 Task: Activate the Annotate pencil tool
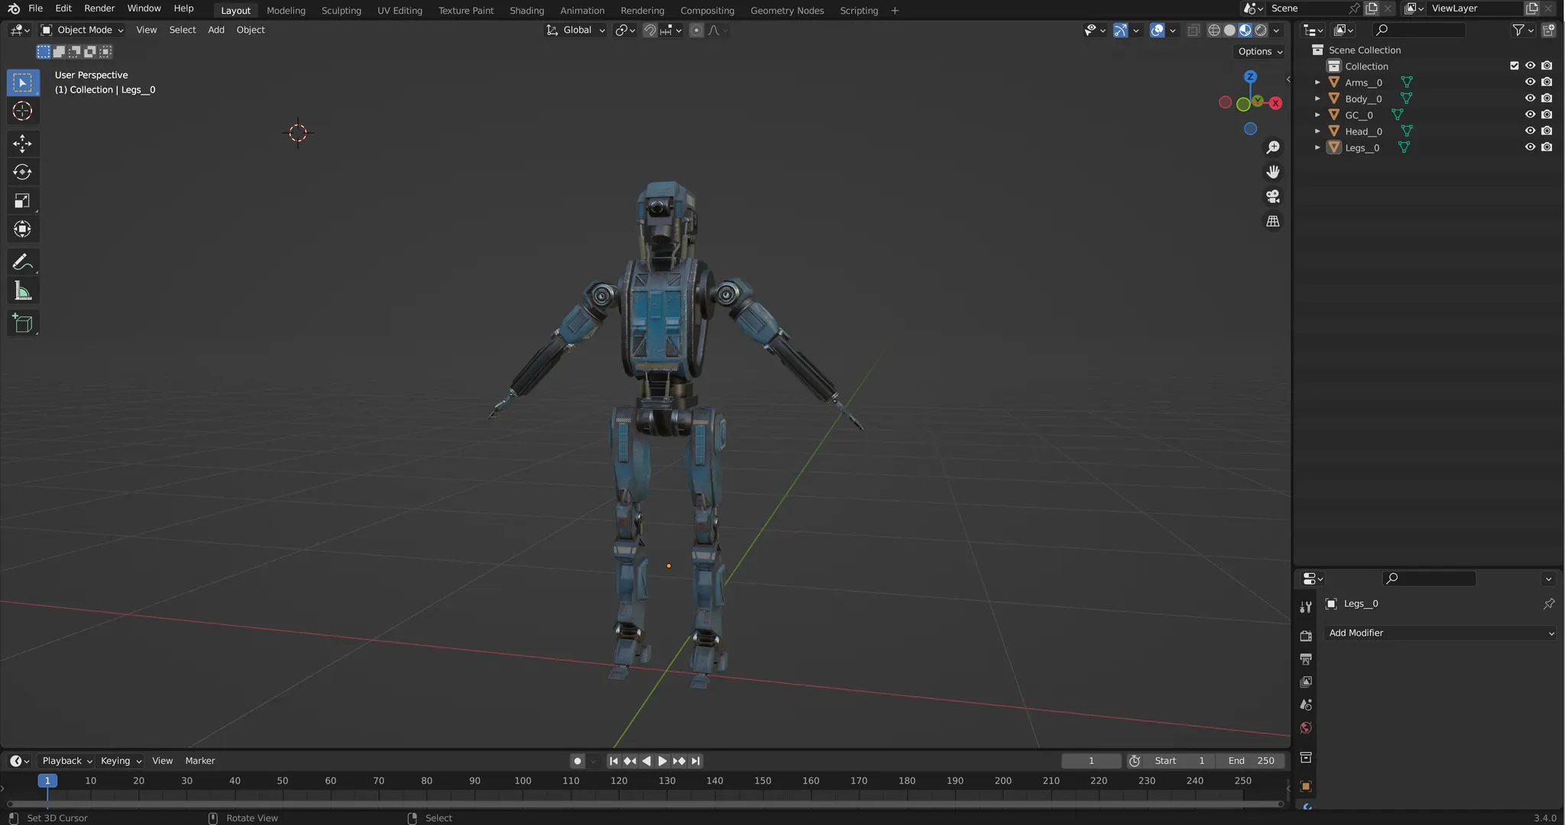[22, 263]
